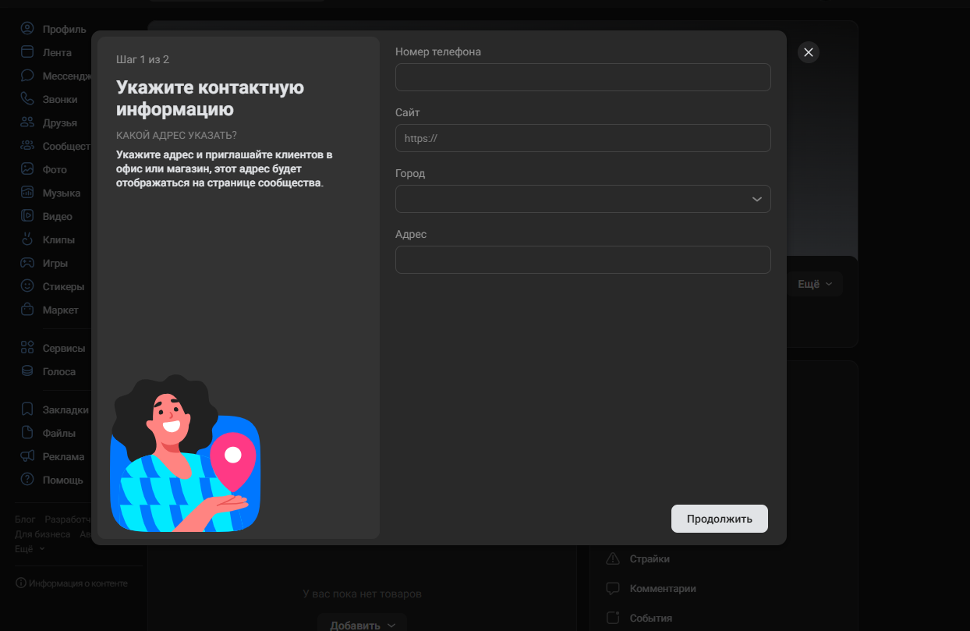Click the Страйки warning triangle icon
The width and height of the screenshot is (970, 631).
click(613, 558)
